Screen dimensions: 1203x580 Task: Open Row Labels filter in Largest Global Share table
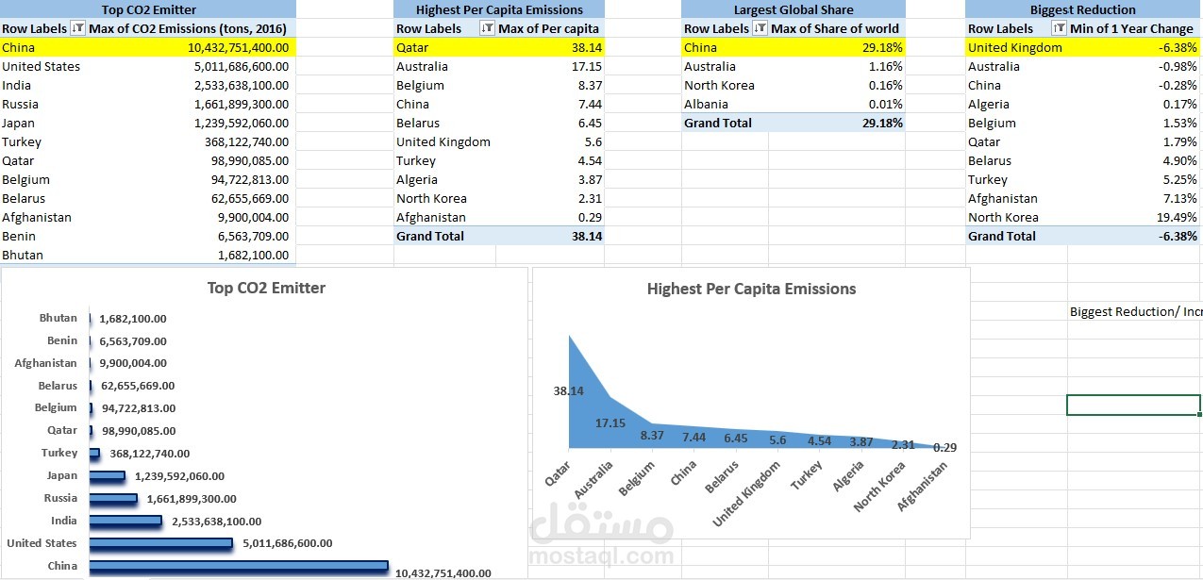(x=760, y=28)
